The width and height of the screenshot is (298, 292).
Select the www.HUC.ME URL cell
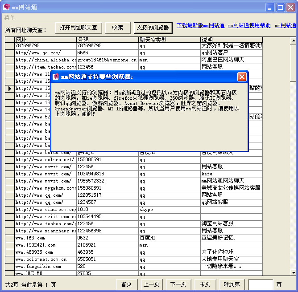point(46,273)
